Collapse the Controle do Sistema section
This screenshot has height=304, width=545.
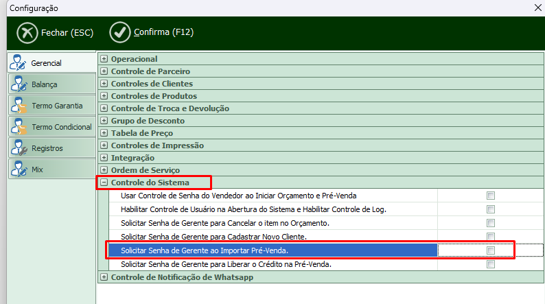104,182
